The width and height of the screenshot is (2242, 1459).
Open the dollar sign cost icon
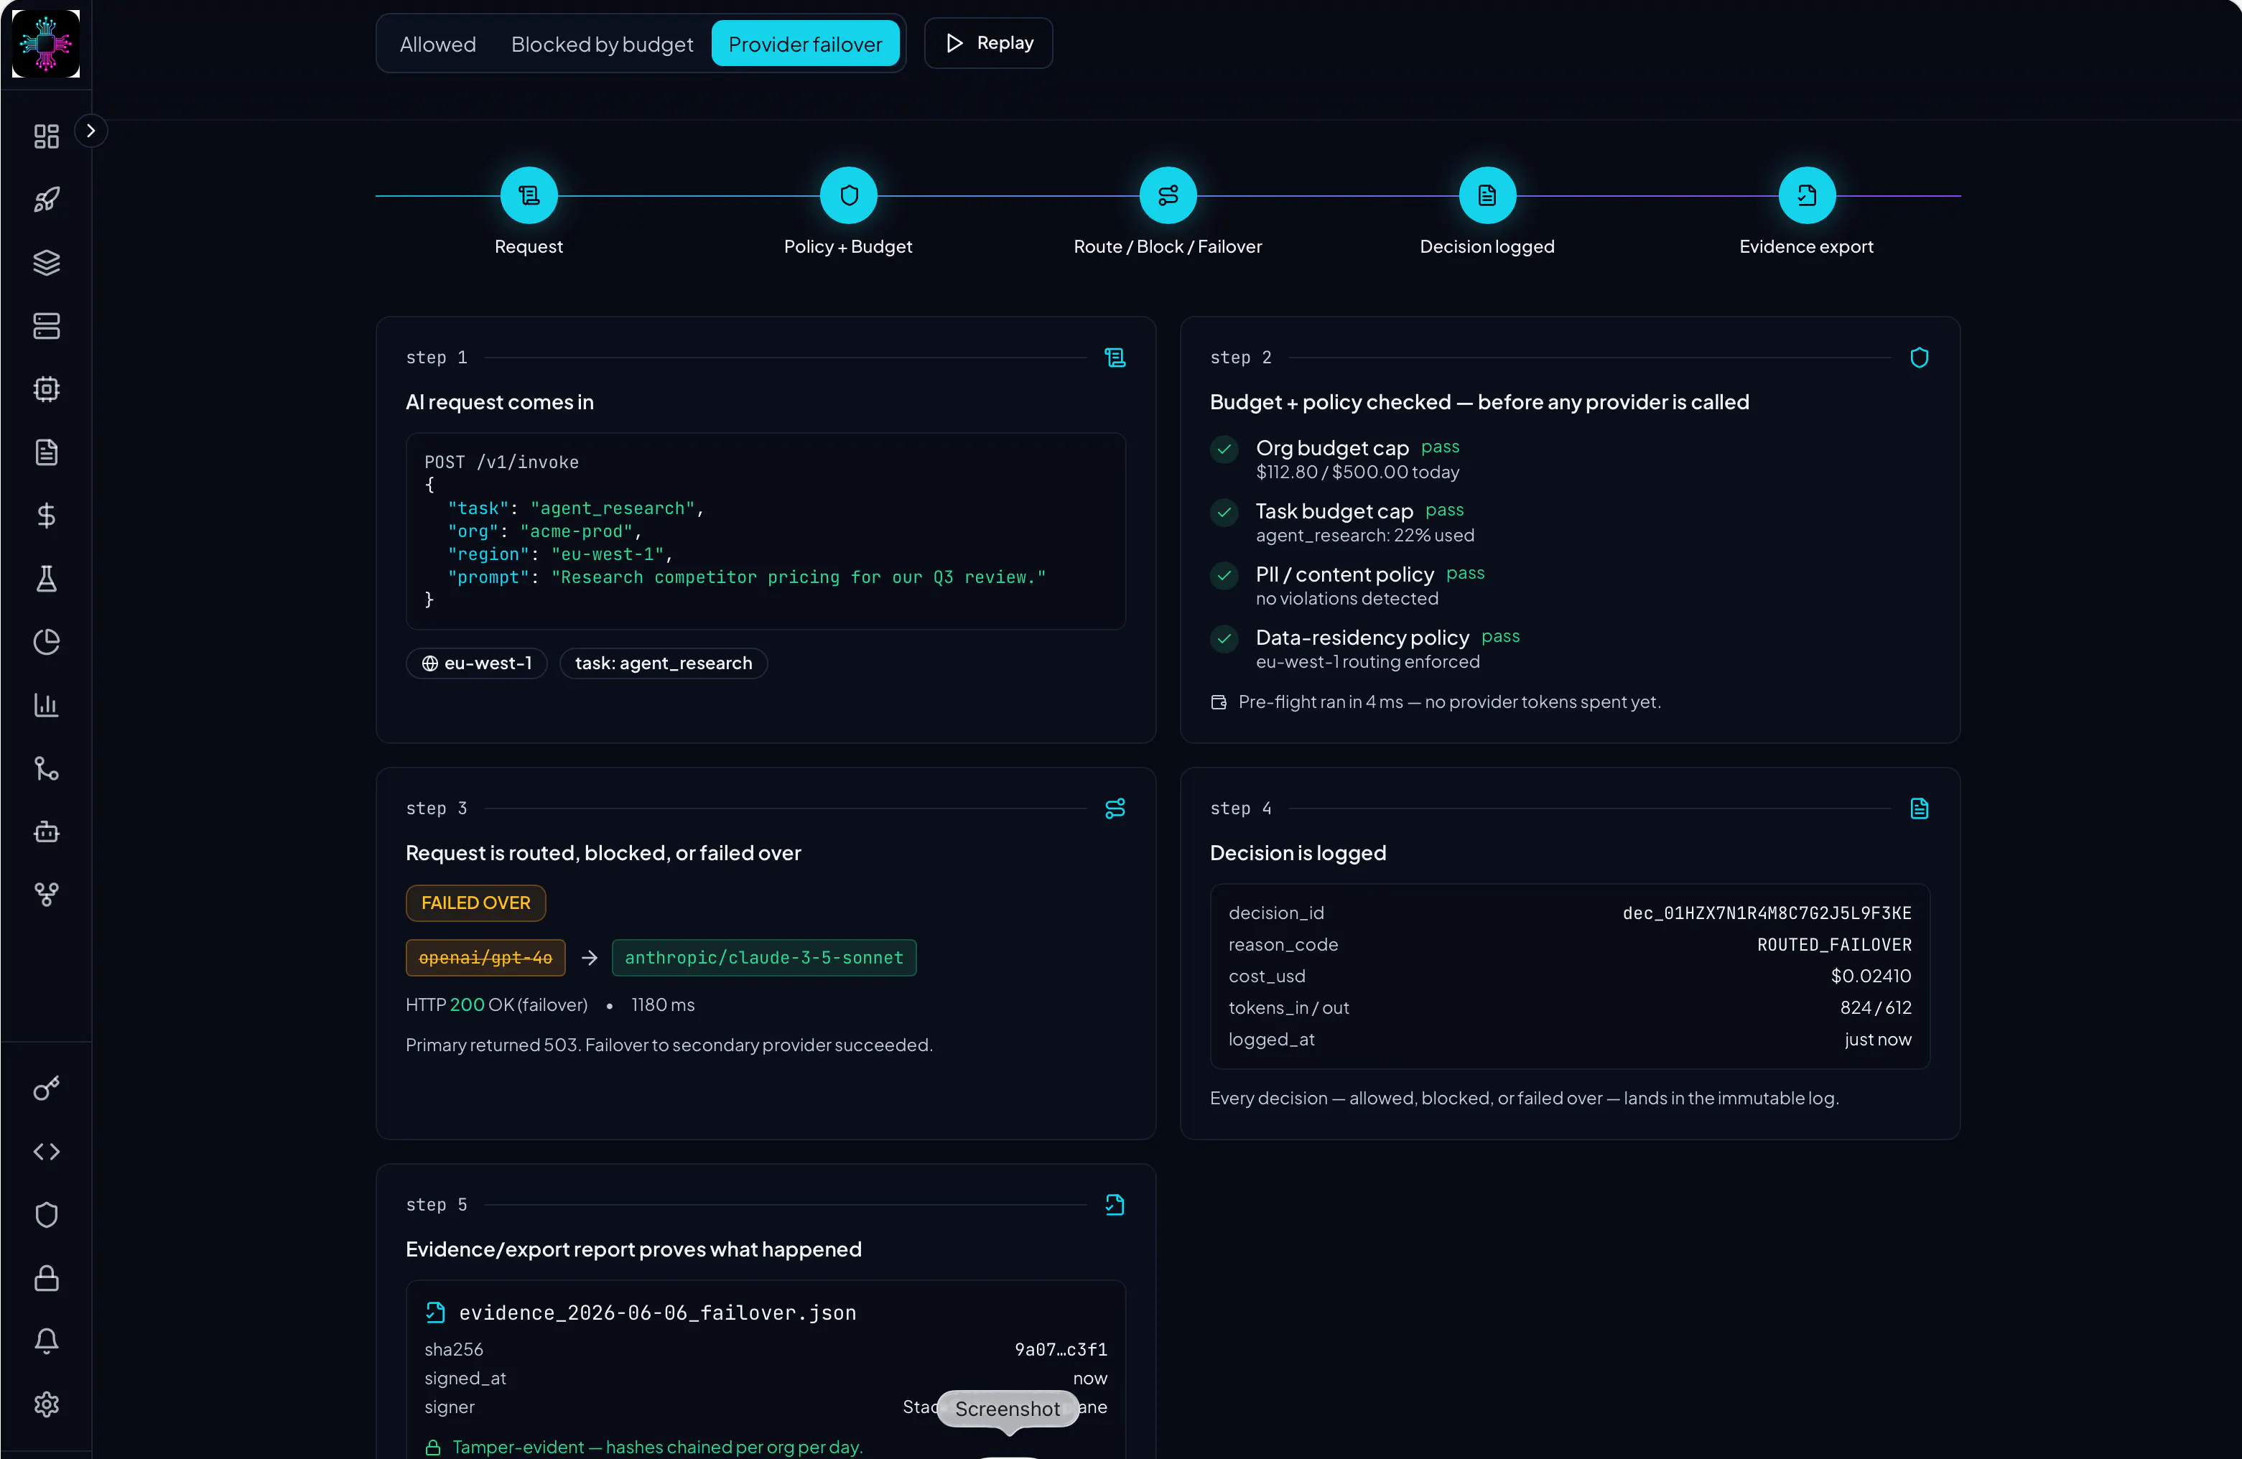coord(46,516)
